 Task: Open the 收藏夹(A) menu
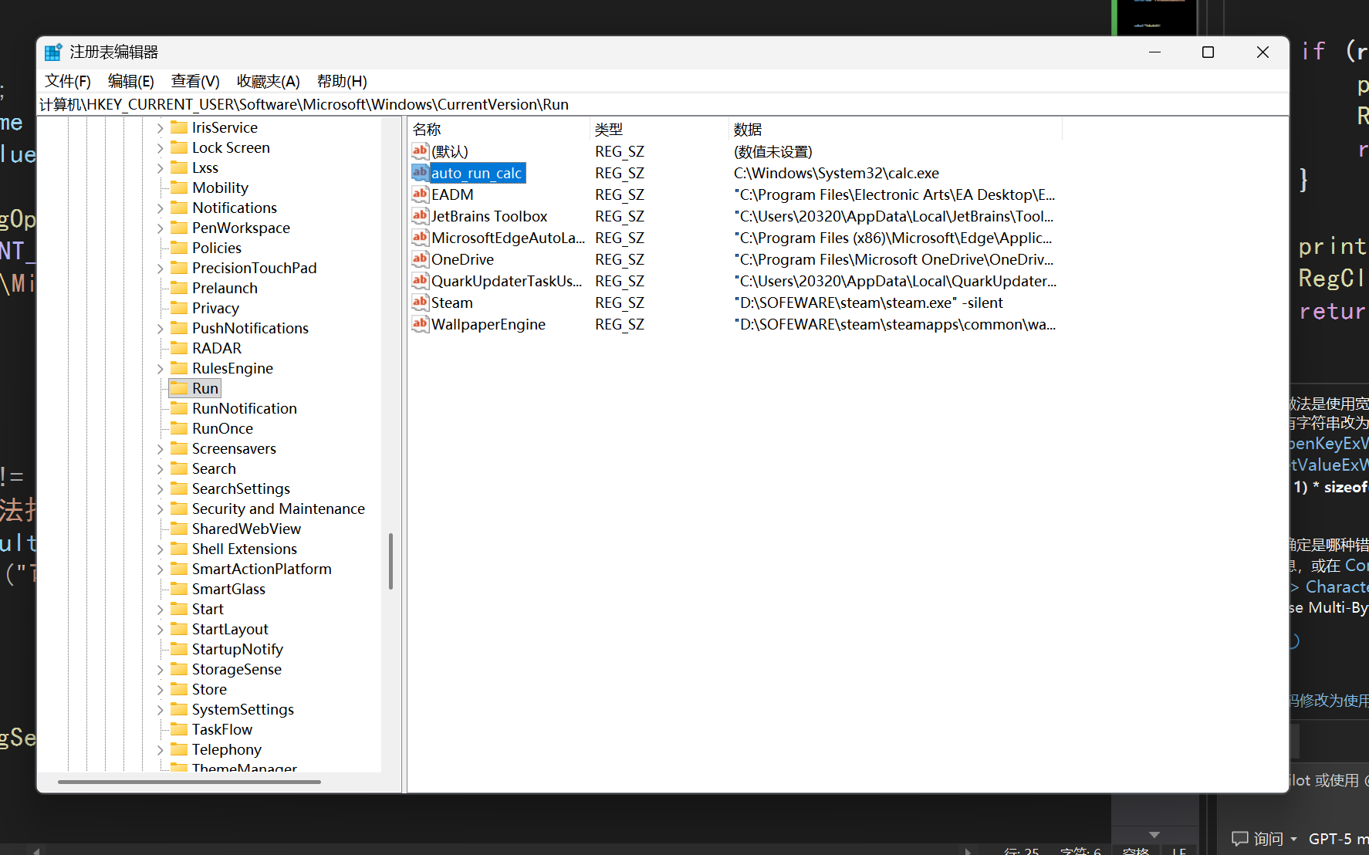(268, 81)
